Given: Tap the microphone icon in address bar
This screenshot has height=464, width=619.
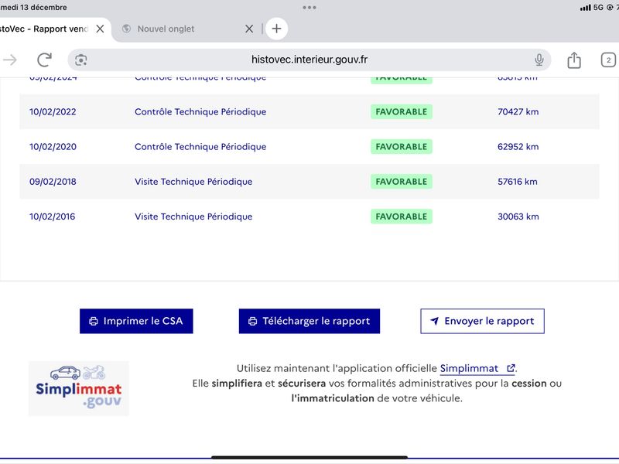Looking at the screenshot, I should (539, 60).
